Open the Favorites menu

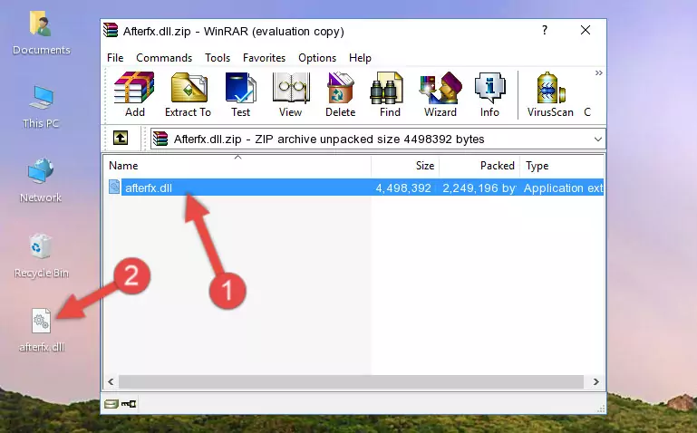click(x=264, y=58)
